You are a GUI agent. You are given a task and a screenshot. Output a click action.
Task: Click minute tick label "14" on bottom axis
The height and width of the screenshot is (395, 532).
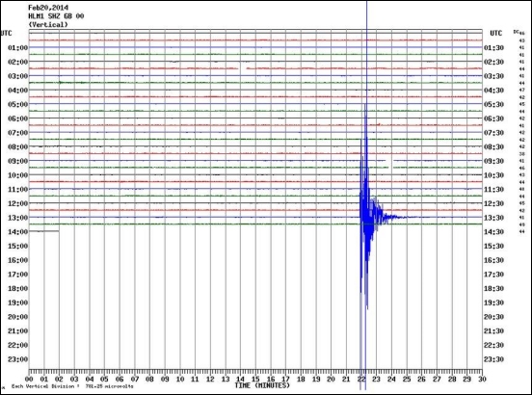coord(241,379)
